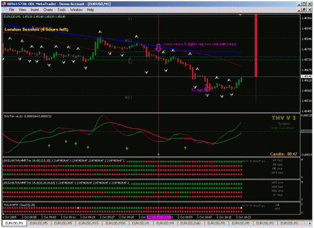Click the MetaTrader app icon in title bar
This screenshot has height=228, width=314.
(x=4, y=4)
